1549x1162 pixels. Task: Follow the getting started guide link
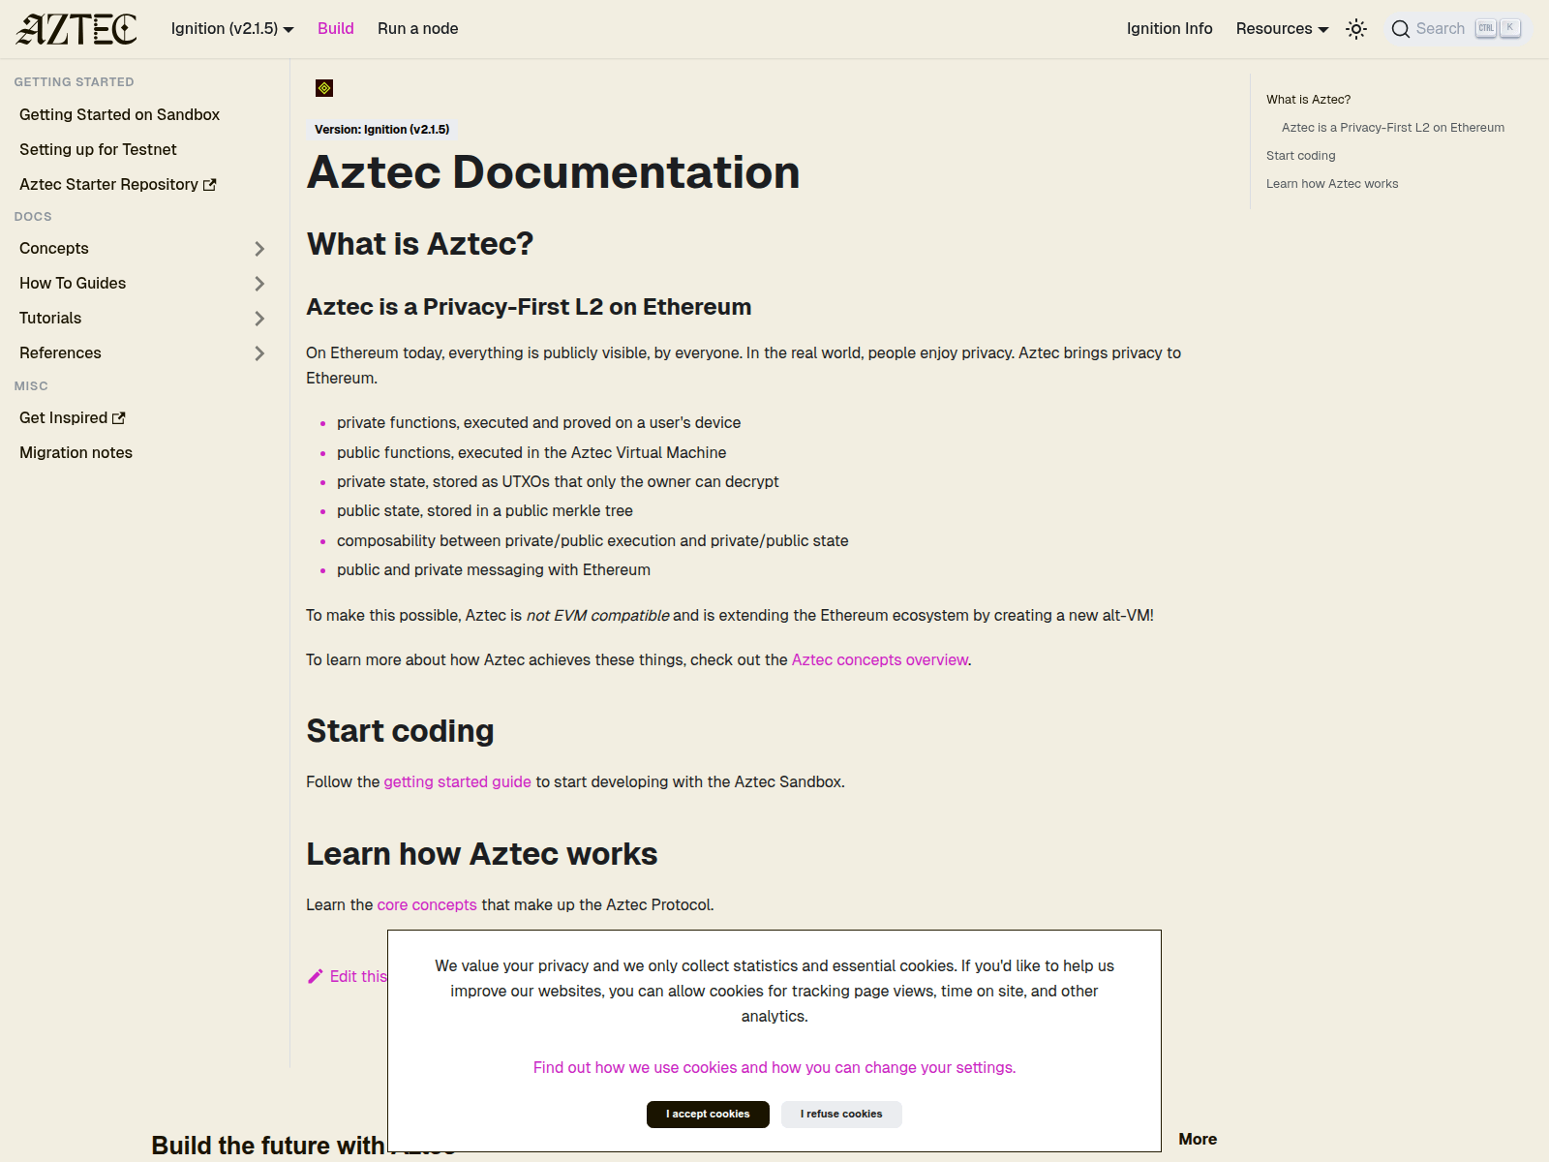[457, 781]
